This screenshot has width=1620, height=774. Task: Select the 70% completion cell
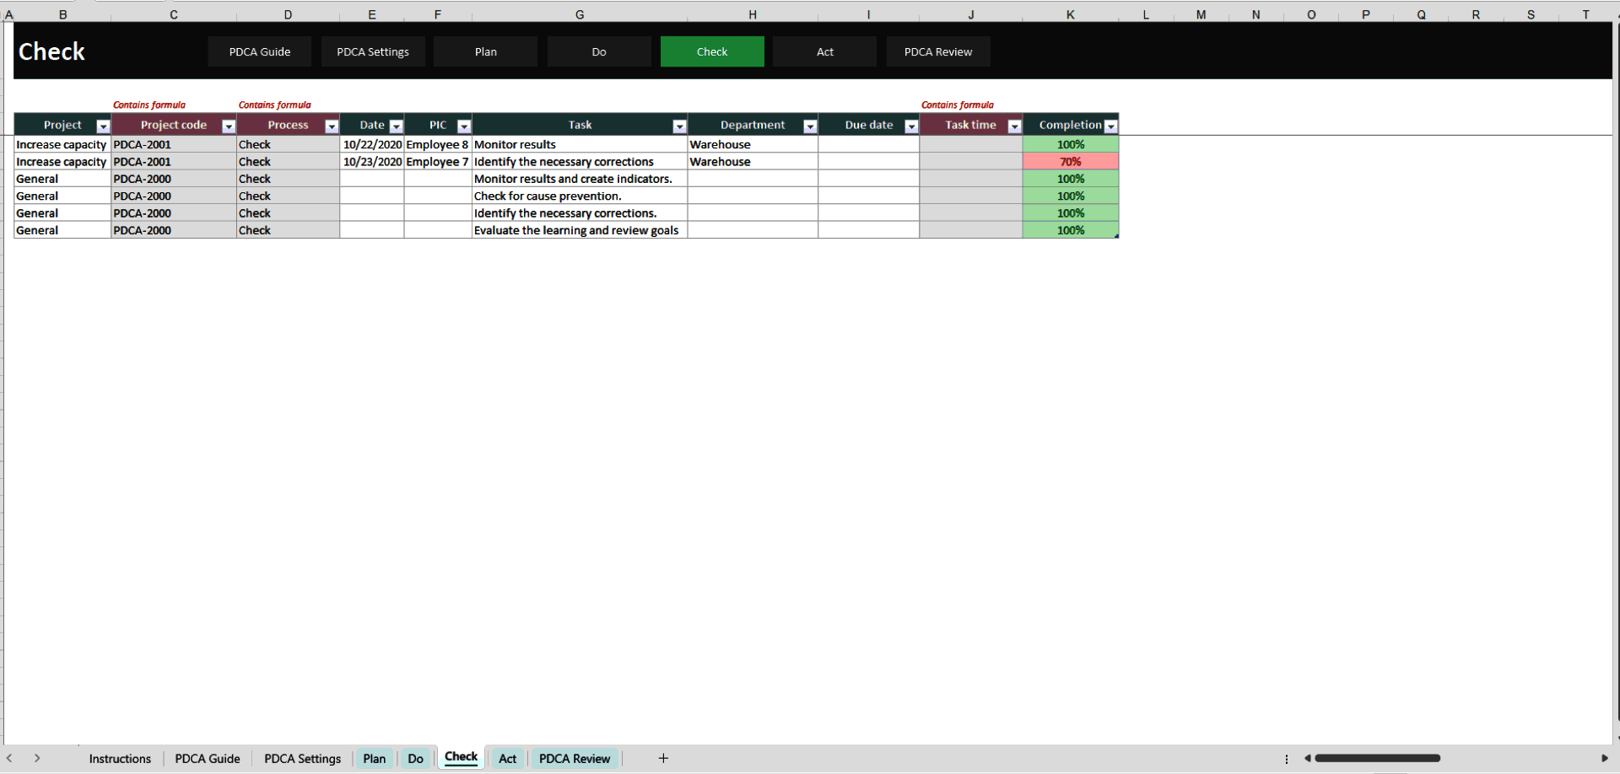1070,161
